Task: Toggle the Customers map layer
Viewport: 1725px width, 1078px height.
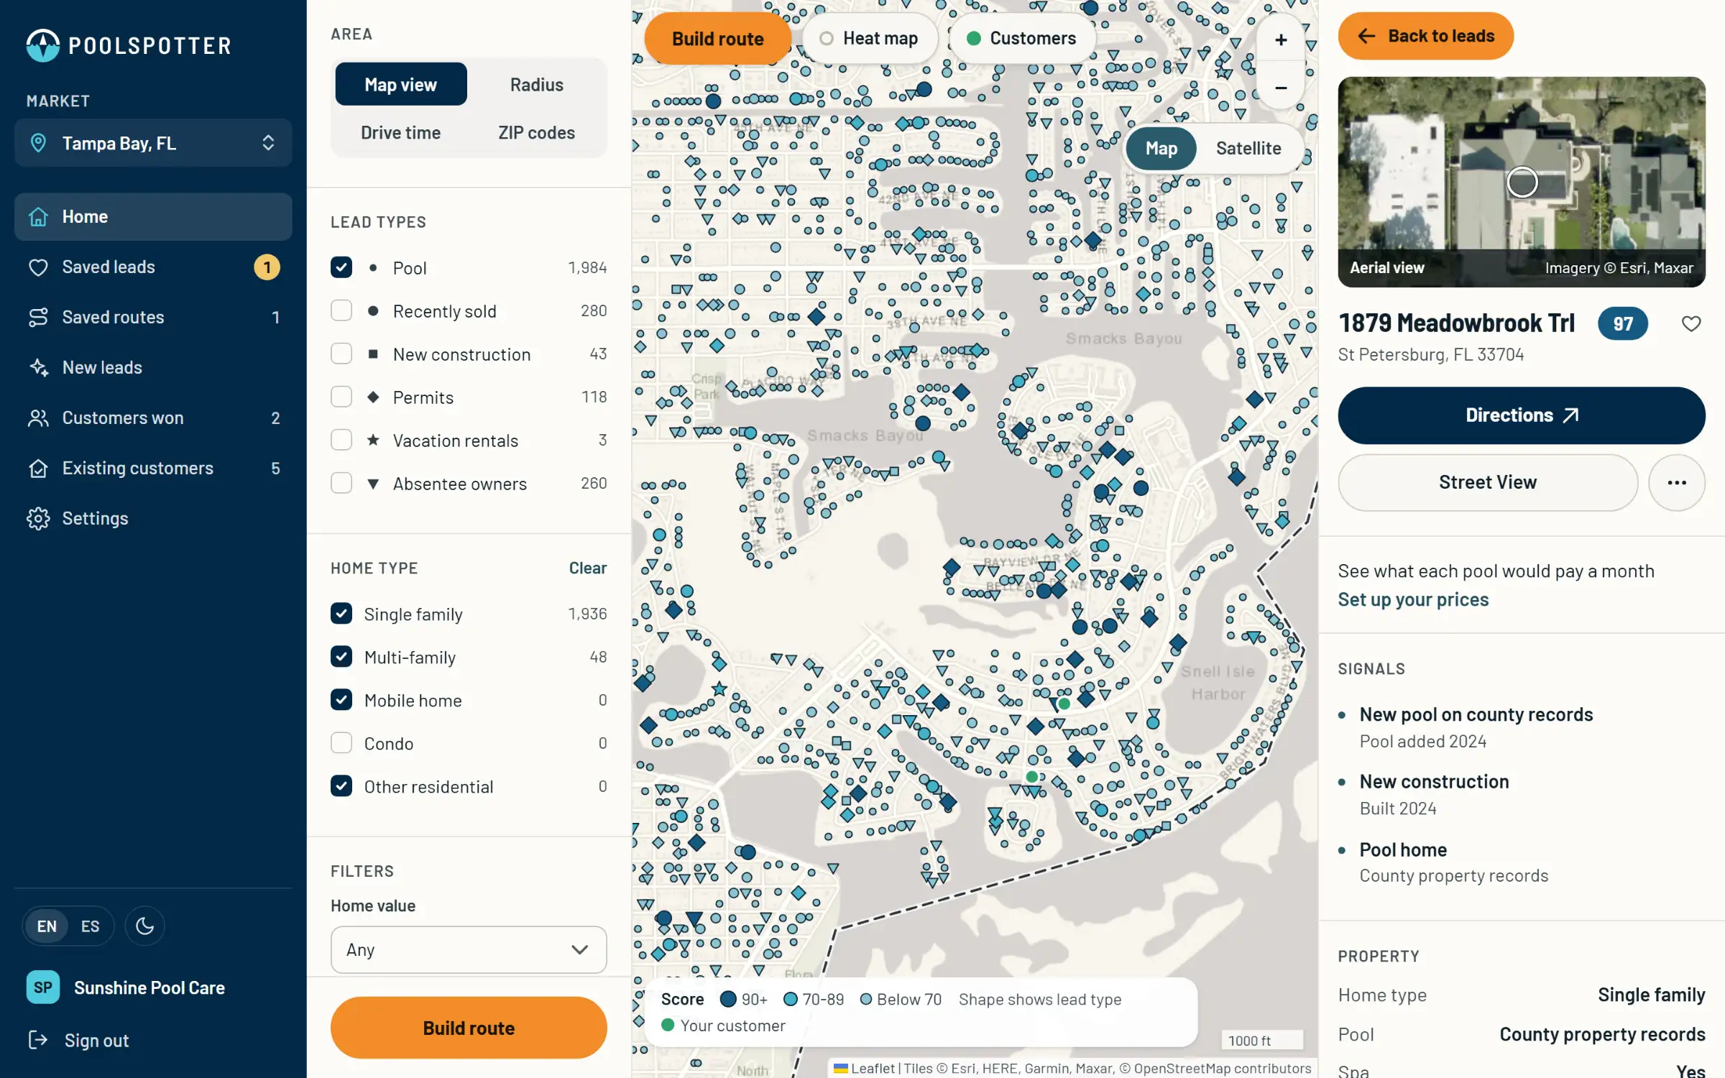Action: (1022, 38)
